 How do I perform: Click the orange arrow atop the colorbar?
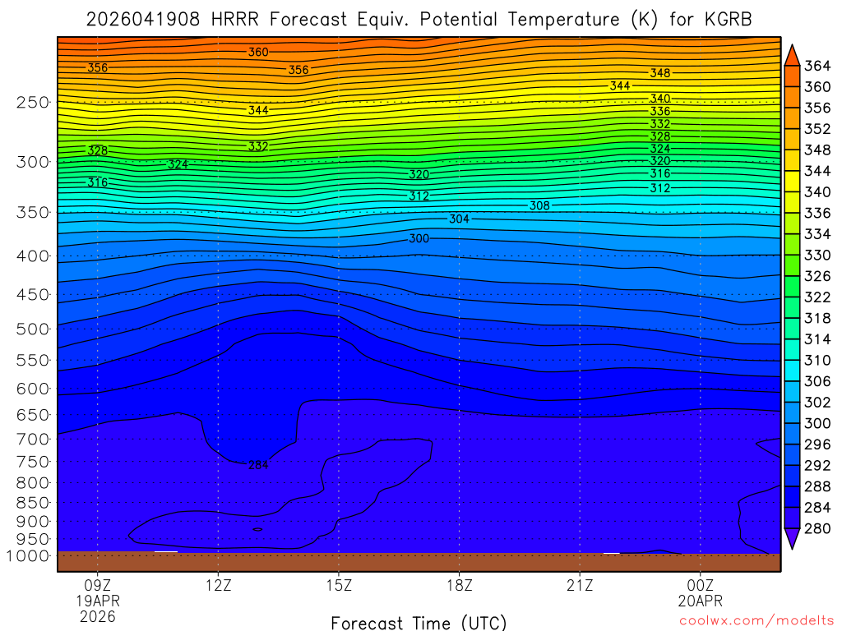(792, 57)
